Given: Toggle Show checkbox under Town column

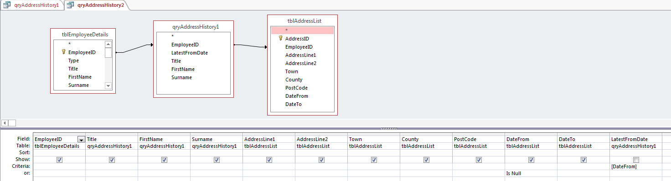Looking at the screenshot, I should (374, 160).
